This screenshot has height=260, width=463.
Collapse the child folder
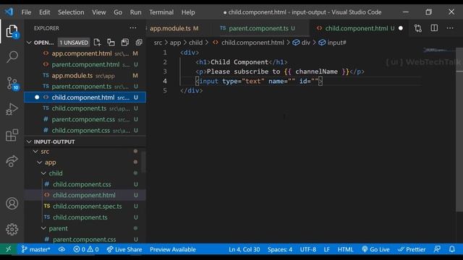(x=43, y=173)
